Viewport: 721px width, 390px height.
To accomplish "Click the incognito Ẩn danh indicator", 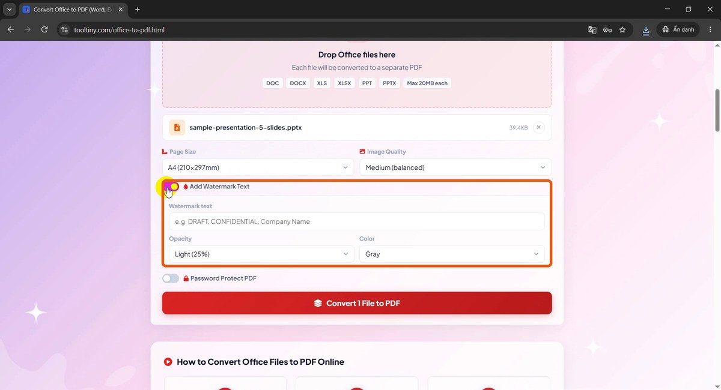I will pos(678,29).
